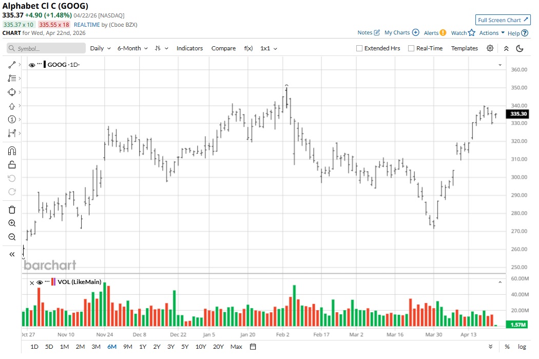The height and width of the screenshot is (359, 539).
Task: Click the REALTIME link
Action: (87, 25)
